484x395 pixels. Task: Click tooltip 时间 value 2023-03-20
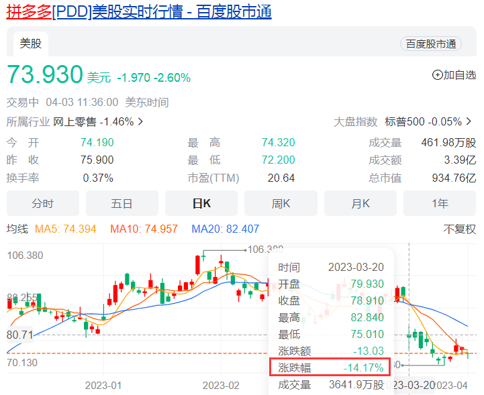[356, 267]
